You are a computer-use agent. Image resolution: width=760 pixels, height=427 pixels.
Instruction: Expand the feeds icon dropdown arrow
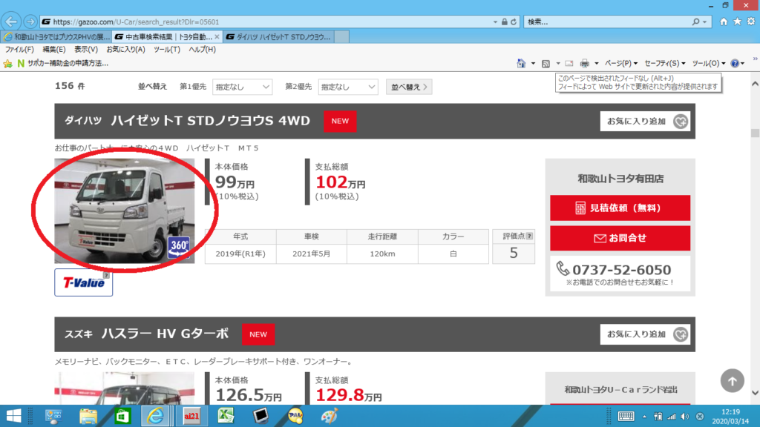[558, 64]
